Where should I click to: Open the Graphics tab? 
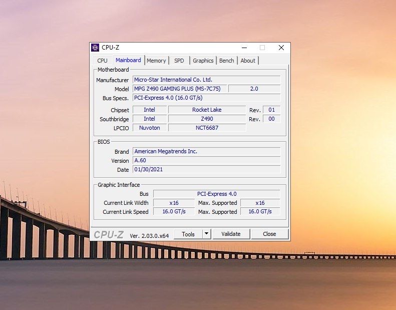[203, 61]
